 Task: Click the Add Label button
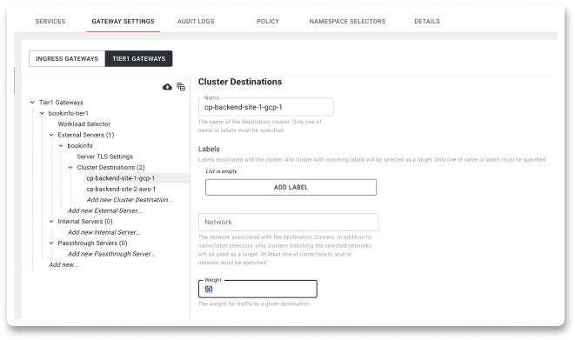pos(291,187)
